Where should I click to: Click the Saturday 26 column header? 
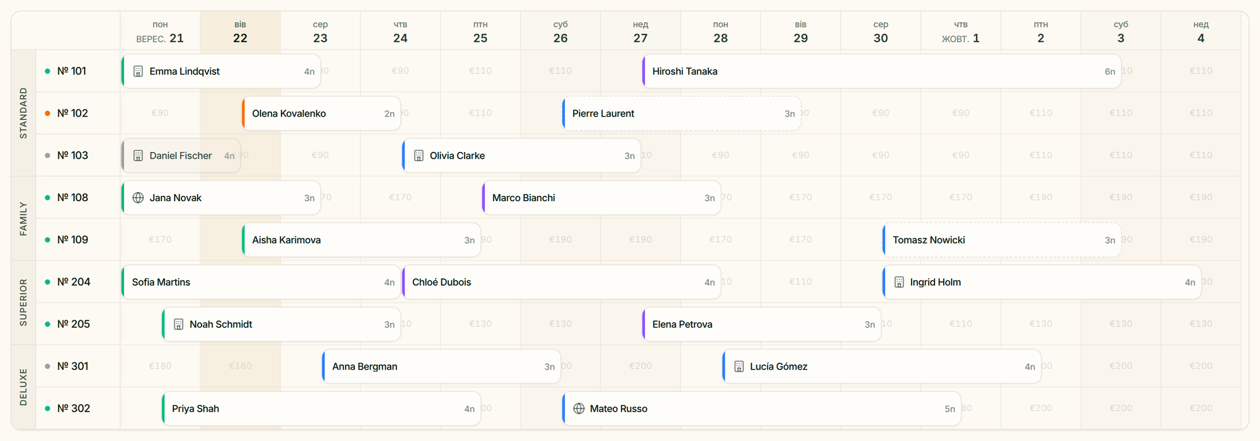560,31
